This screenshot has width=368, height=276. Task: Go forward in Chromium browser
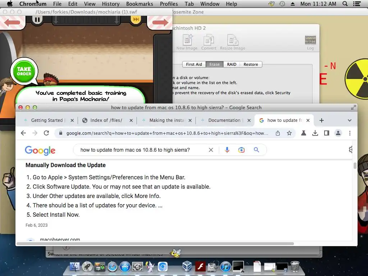tap(35, 133)
